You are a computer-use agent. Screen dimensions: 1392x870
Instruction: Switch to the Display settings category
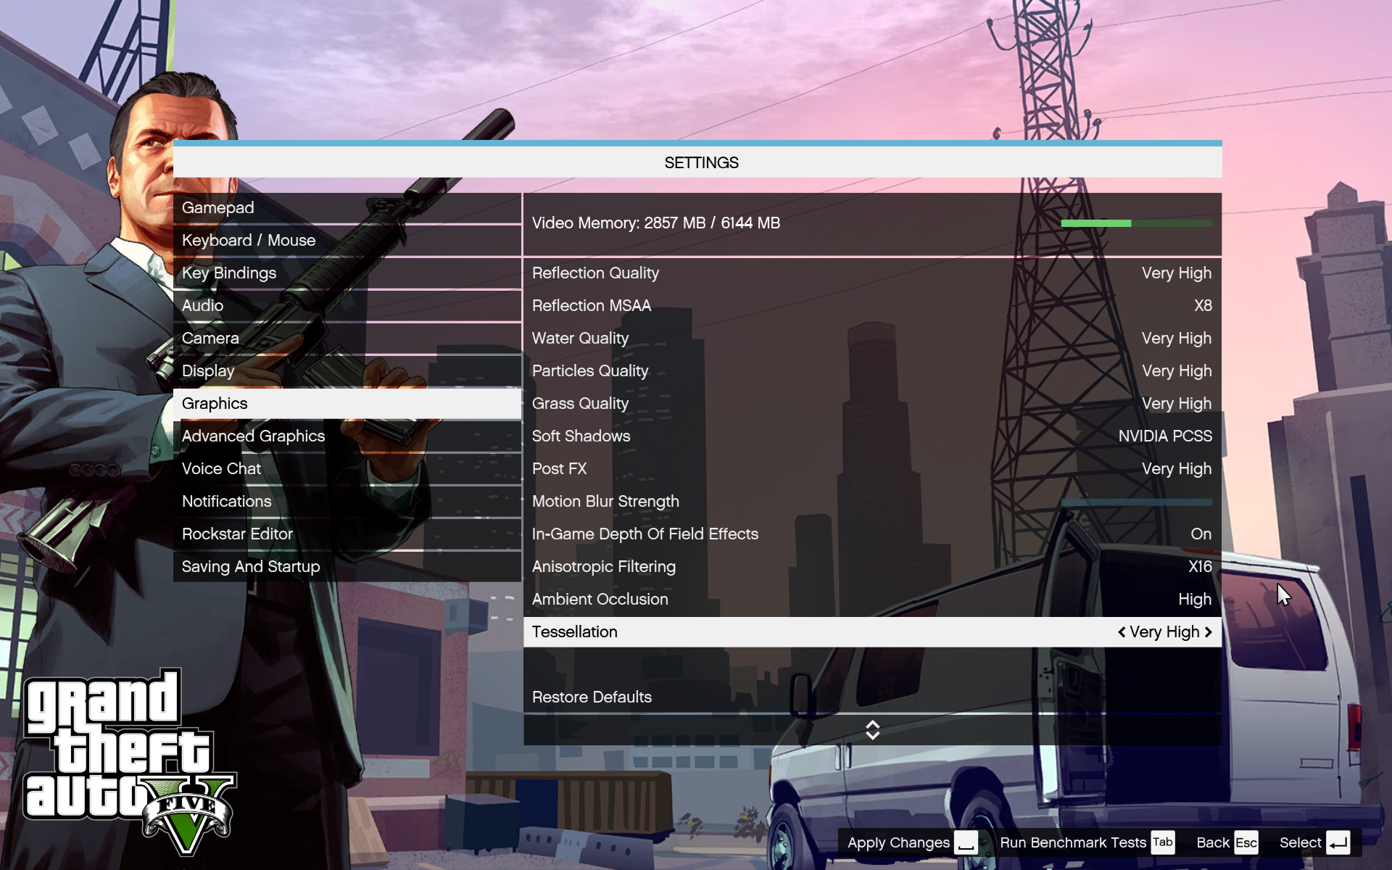(x=208, y=371)
